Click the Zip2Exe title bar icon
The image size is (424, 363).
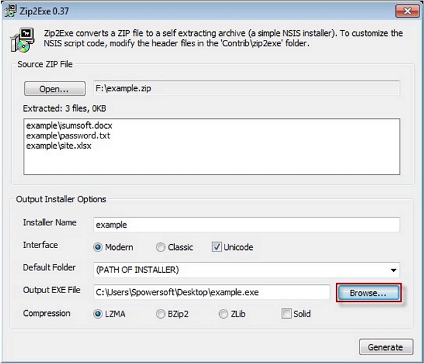10,11
